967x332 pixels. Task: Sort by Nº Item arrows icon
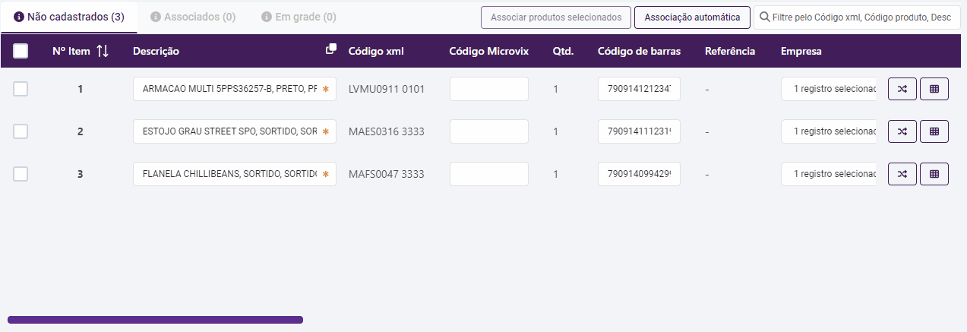coord(103,52)
